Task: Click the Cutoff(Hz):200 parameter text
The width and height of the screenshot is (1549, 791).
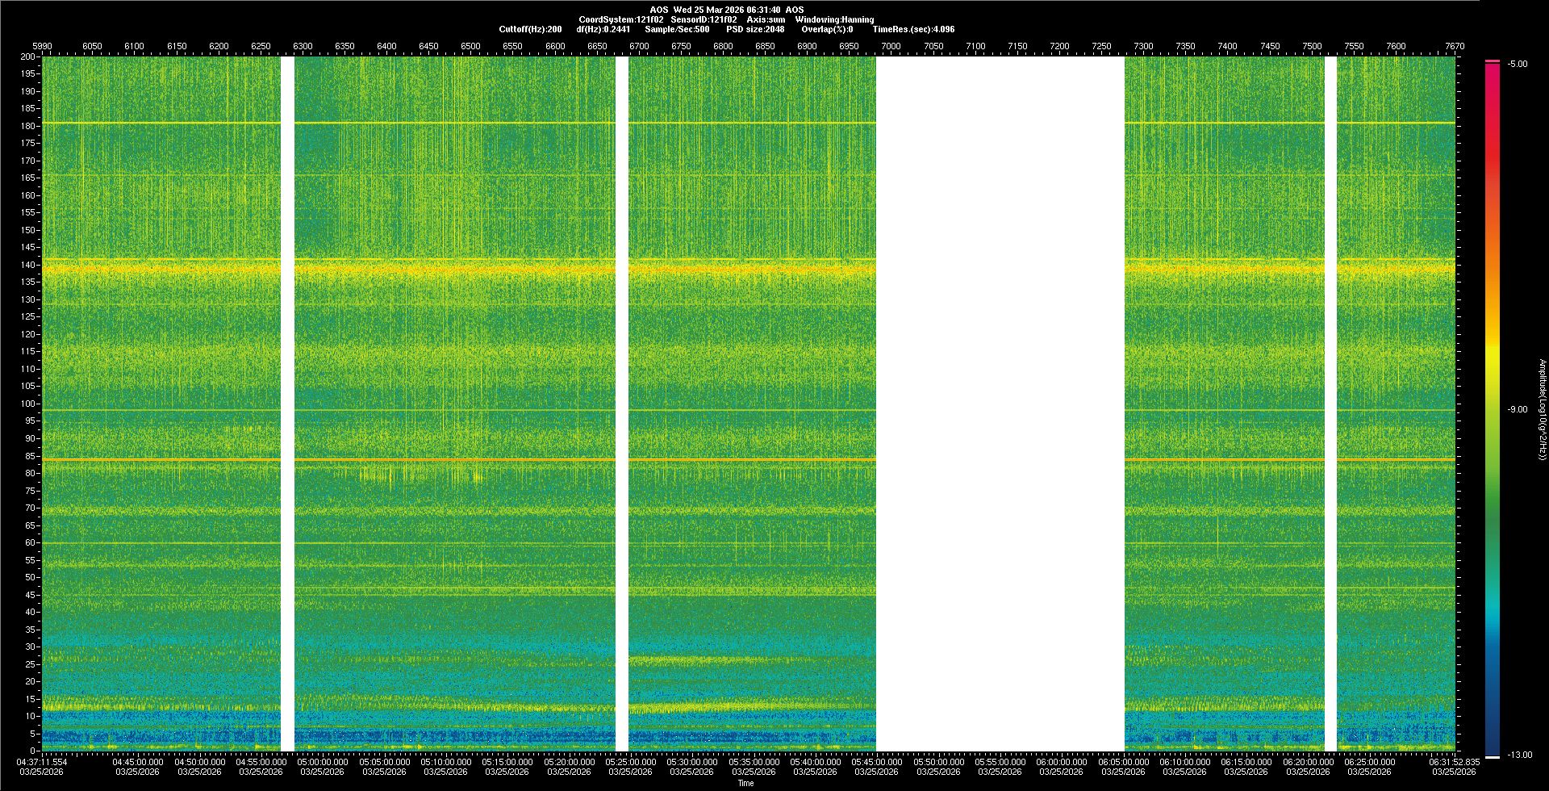Action: [x=530, y=29]
